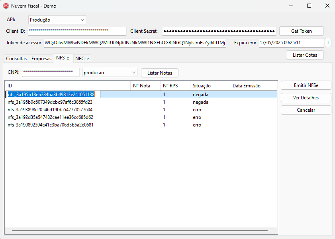This screenshot has height=239, width=335.
Task: Close the Nuvem Fiscal window
Action: [327, 6]
